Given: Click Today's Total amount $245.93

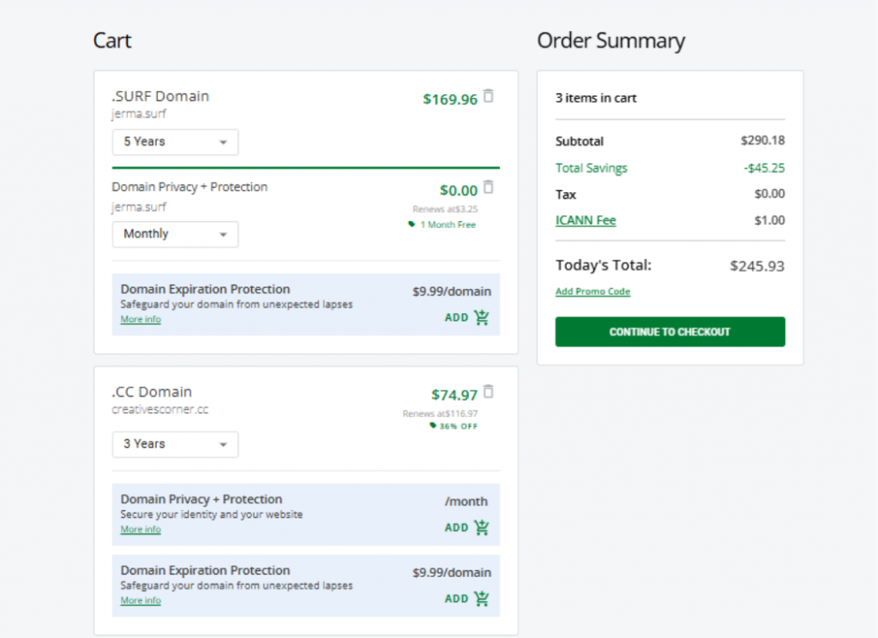Looking at the screenshot, I should pyautogui.click(x=757, y=266).
